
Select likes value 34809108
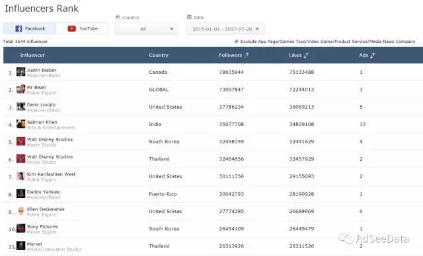[x=301, y=124]
